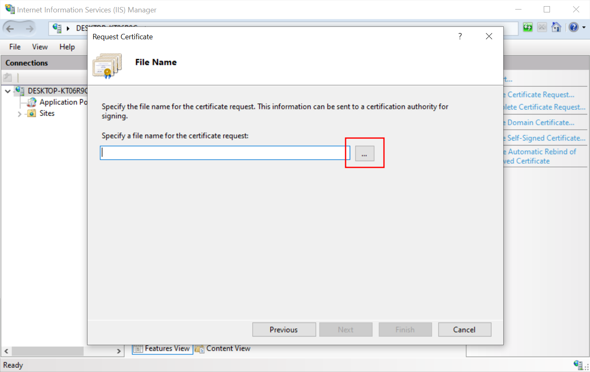Minimize the IIS Manager window
590x372 pixels.
[519, 10]
